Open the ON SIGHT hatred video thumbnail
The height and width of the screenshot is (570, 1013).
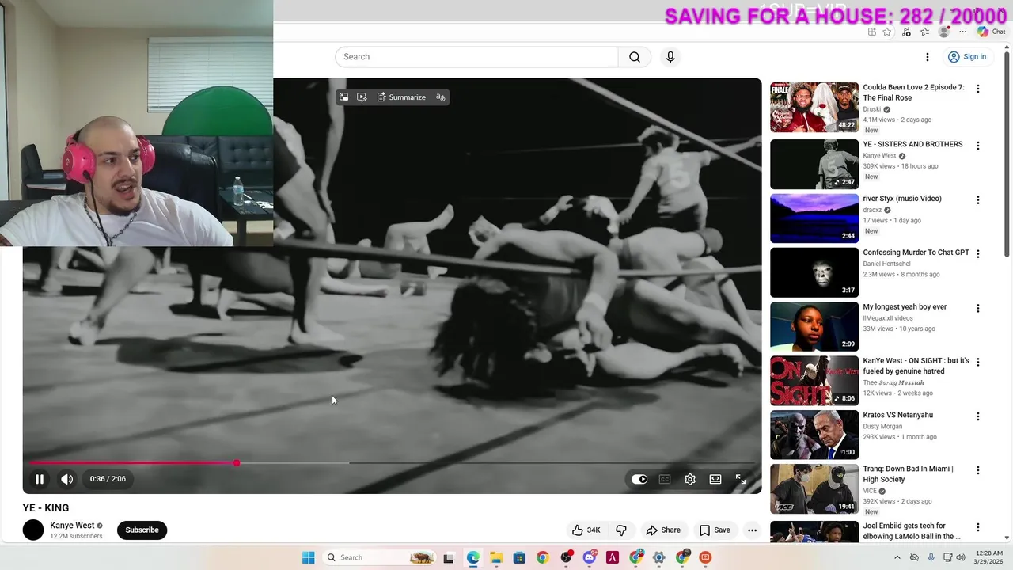(x=814, y=380)
